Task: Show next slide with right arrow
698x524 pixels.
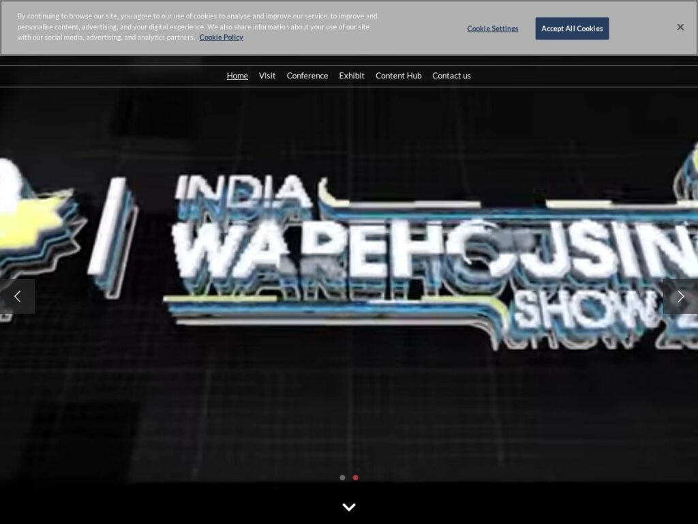Action: click(x=680, y=296)
